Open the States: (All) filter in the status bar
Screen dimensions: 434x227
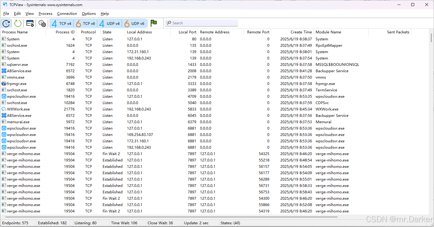pyautogui.click(x=230, y=223)
